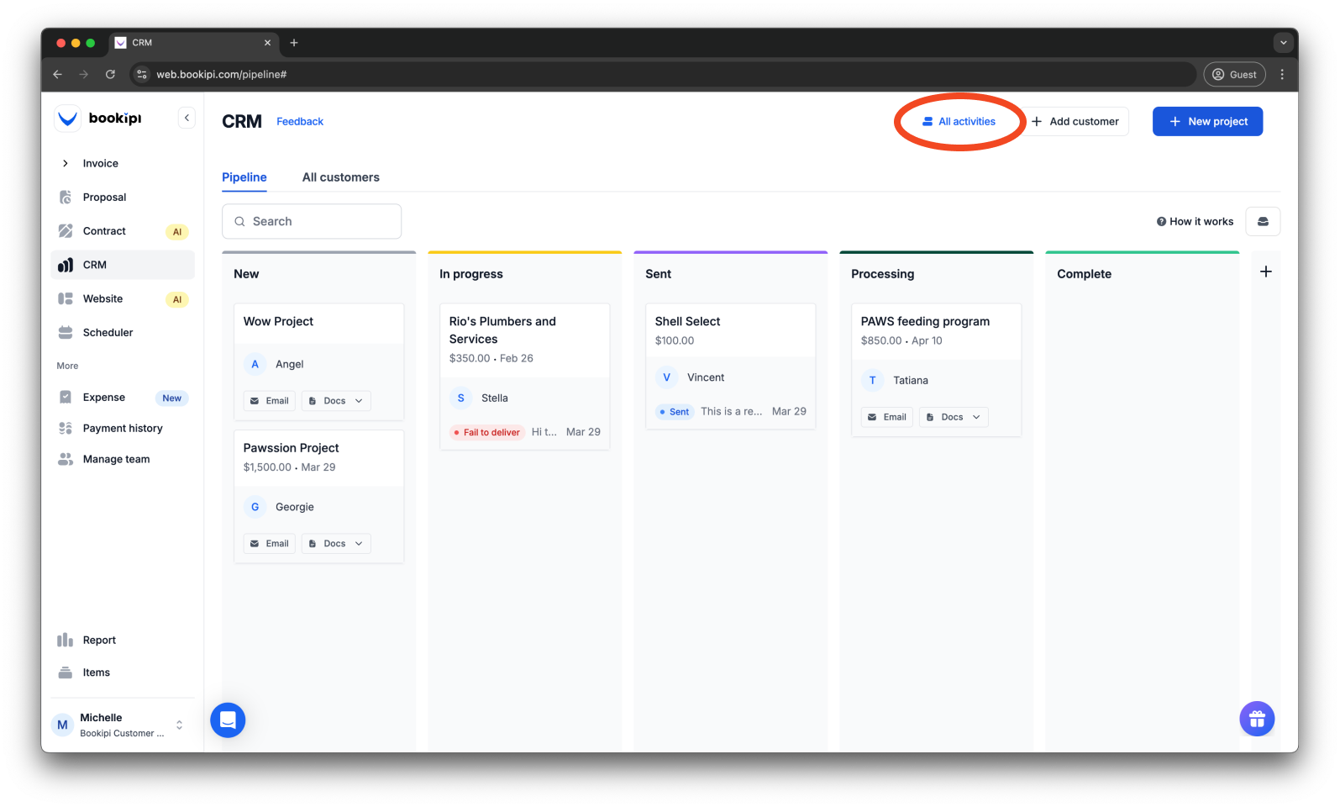Screen dimensions: 1340x807
Task: Open Expense in the sidebar
Action: point(123,398)
